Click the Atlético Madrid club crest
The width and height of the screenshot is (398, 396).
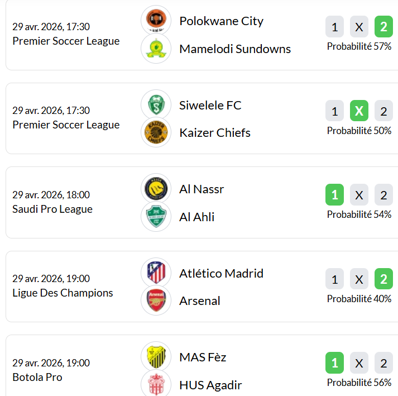click(156, 273)
